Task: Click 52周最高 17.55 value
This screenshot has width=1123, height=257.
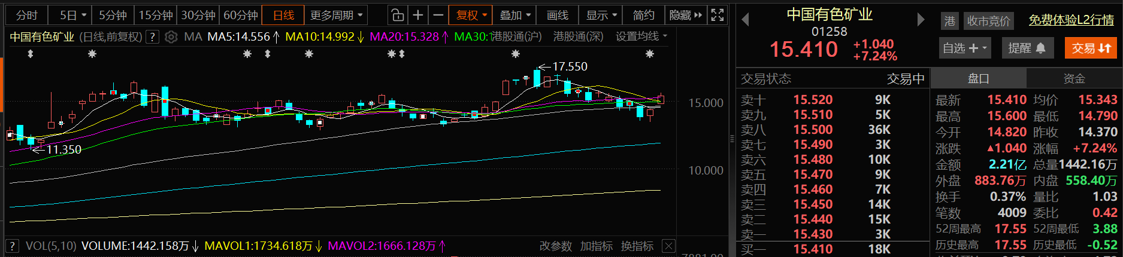Action: point(1010,229)
